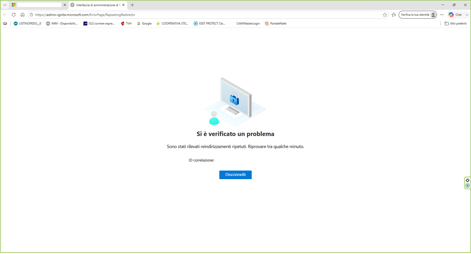
Task: Click the address bar URL field
Action: coord(208,15)
